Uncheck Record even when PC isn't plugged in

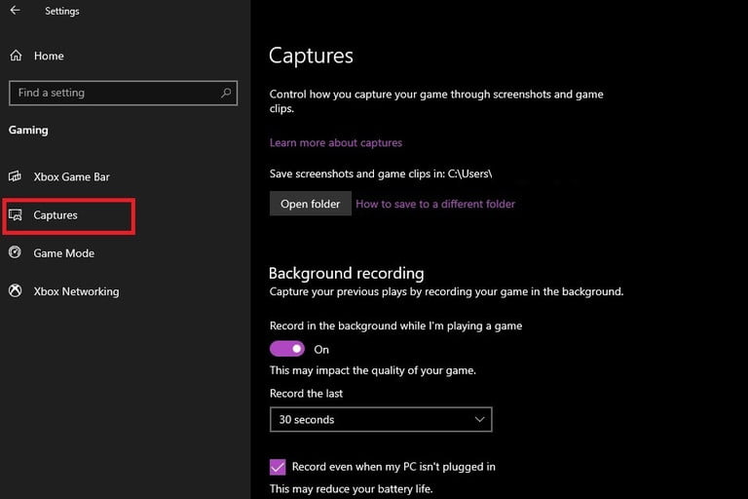[278, 467]
